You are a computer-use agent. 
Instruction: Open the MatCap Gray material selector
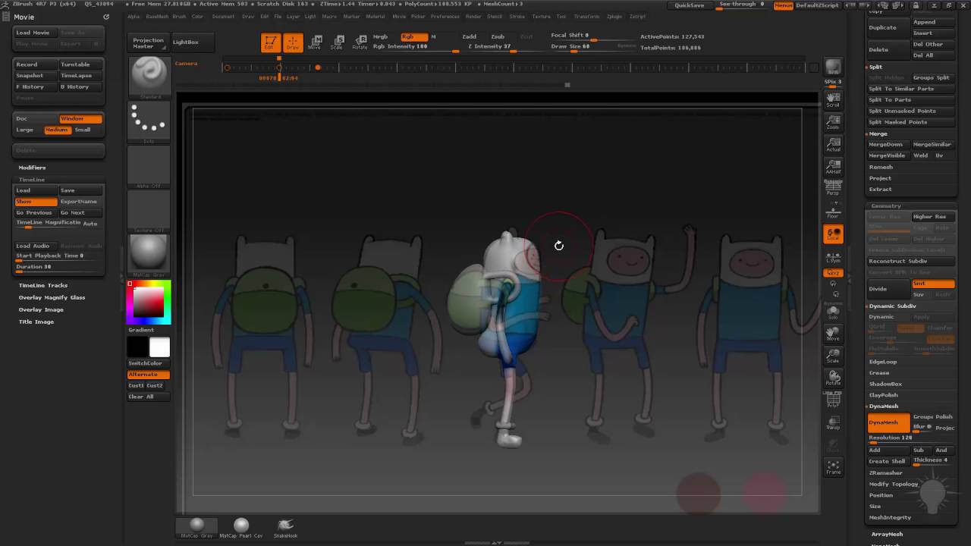149,254
